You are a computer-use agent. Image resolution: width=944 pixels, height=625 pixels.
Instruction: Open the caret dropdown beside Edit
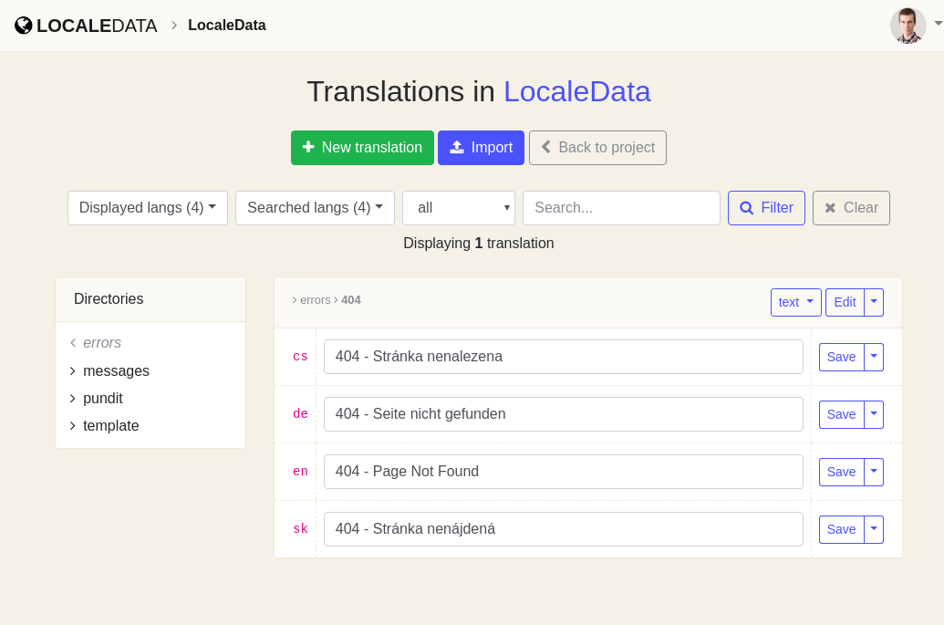(x=874, y=302)
